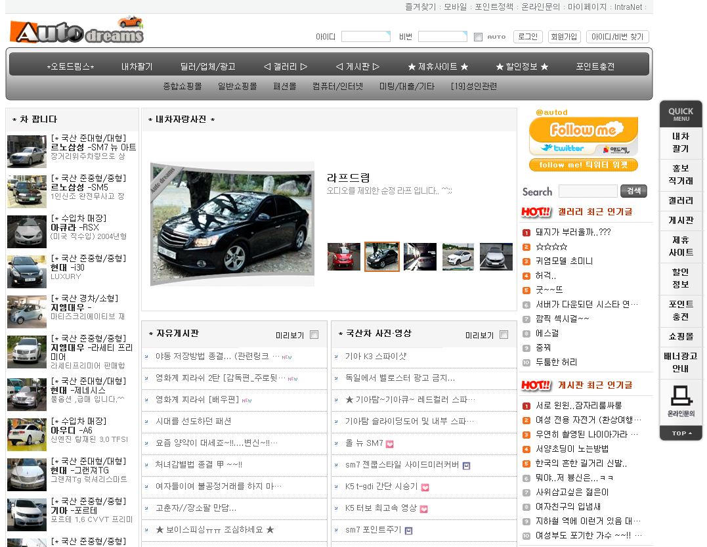Click the 검색 search button
Viewport: 707px width, 547px height.
click(633, 191)
